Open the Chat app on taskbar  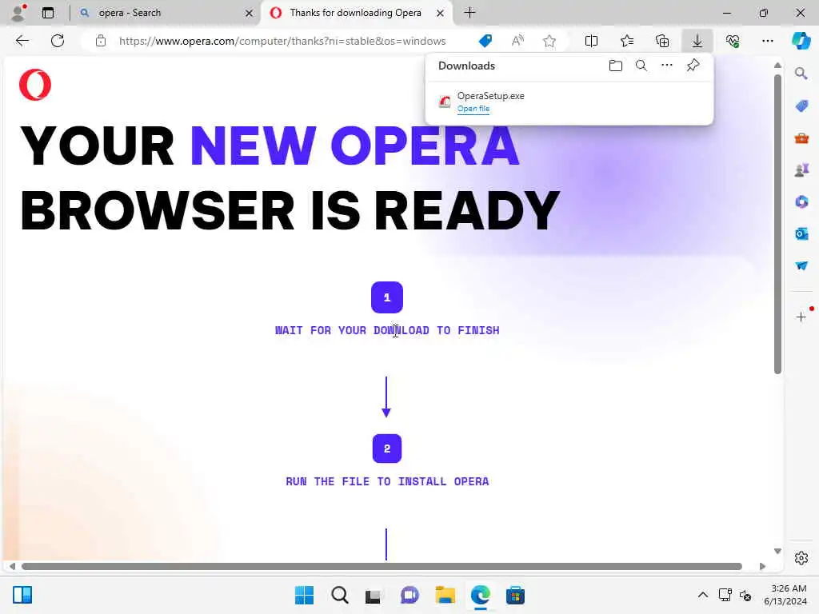[409, 595]
